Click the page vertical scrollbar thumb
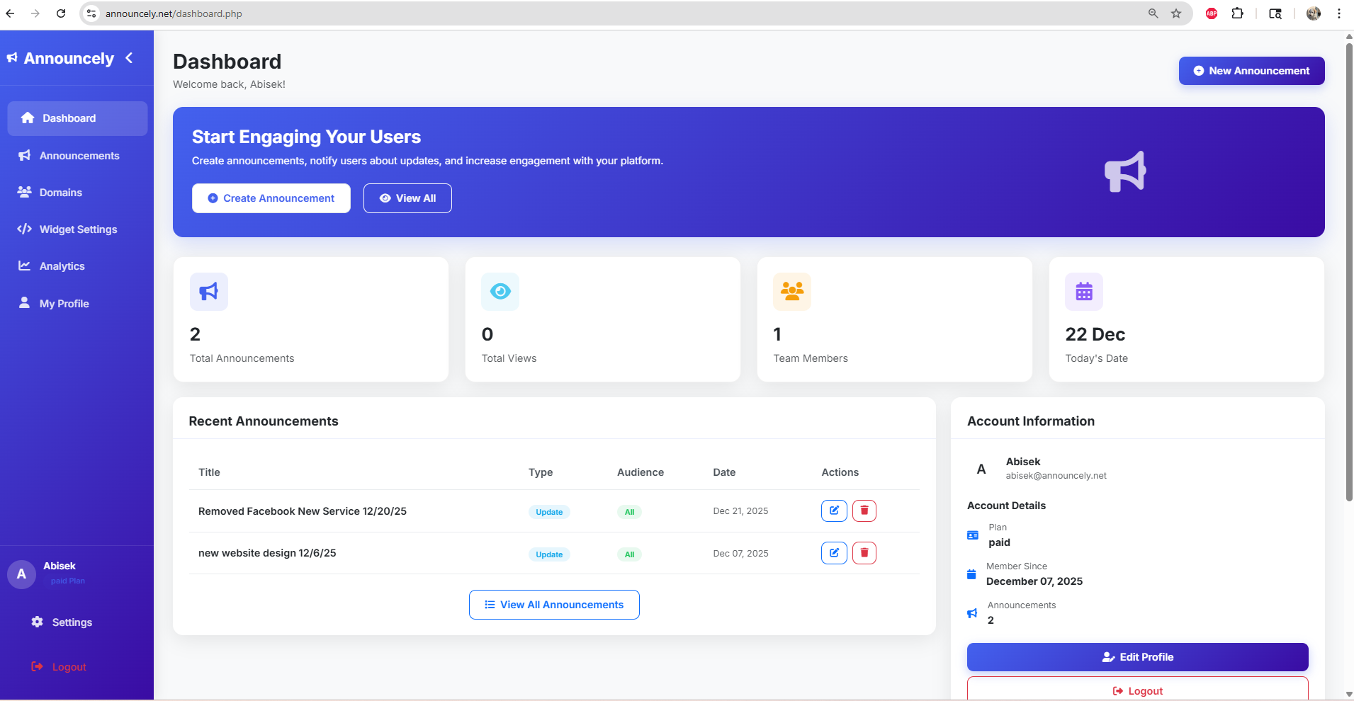The image size is (1354, 701). coord(1349,273)
